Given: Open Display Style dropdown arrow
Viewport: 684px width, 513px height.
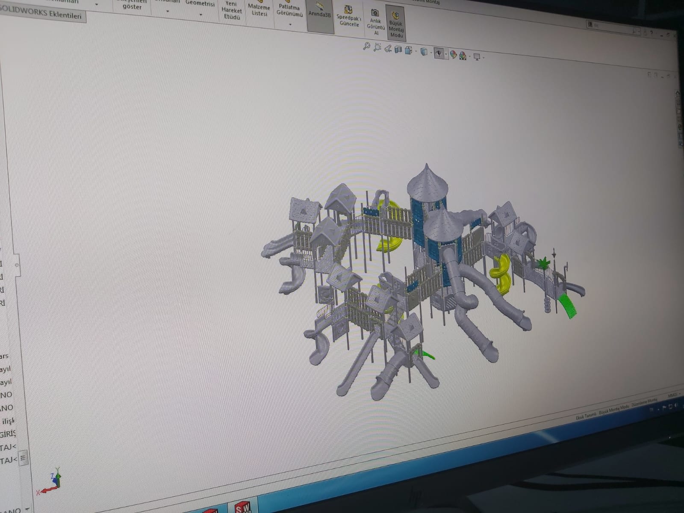Looking at the screenshot, I should coord(430,53).
